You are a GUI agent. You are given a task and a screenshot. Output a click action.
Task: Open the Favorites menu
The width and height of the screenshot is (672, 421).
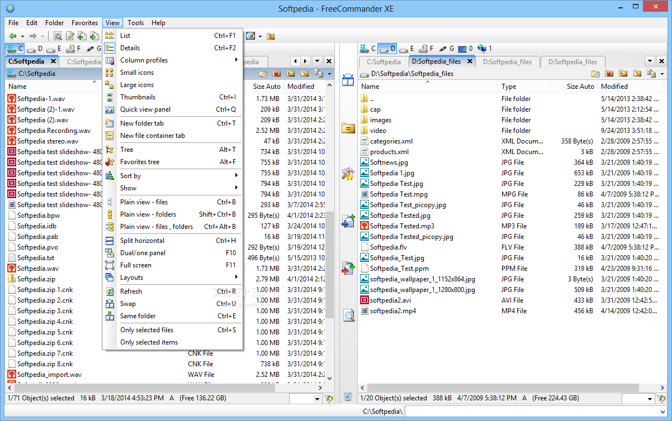tap(84, 23)
